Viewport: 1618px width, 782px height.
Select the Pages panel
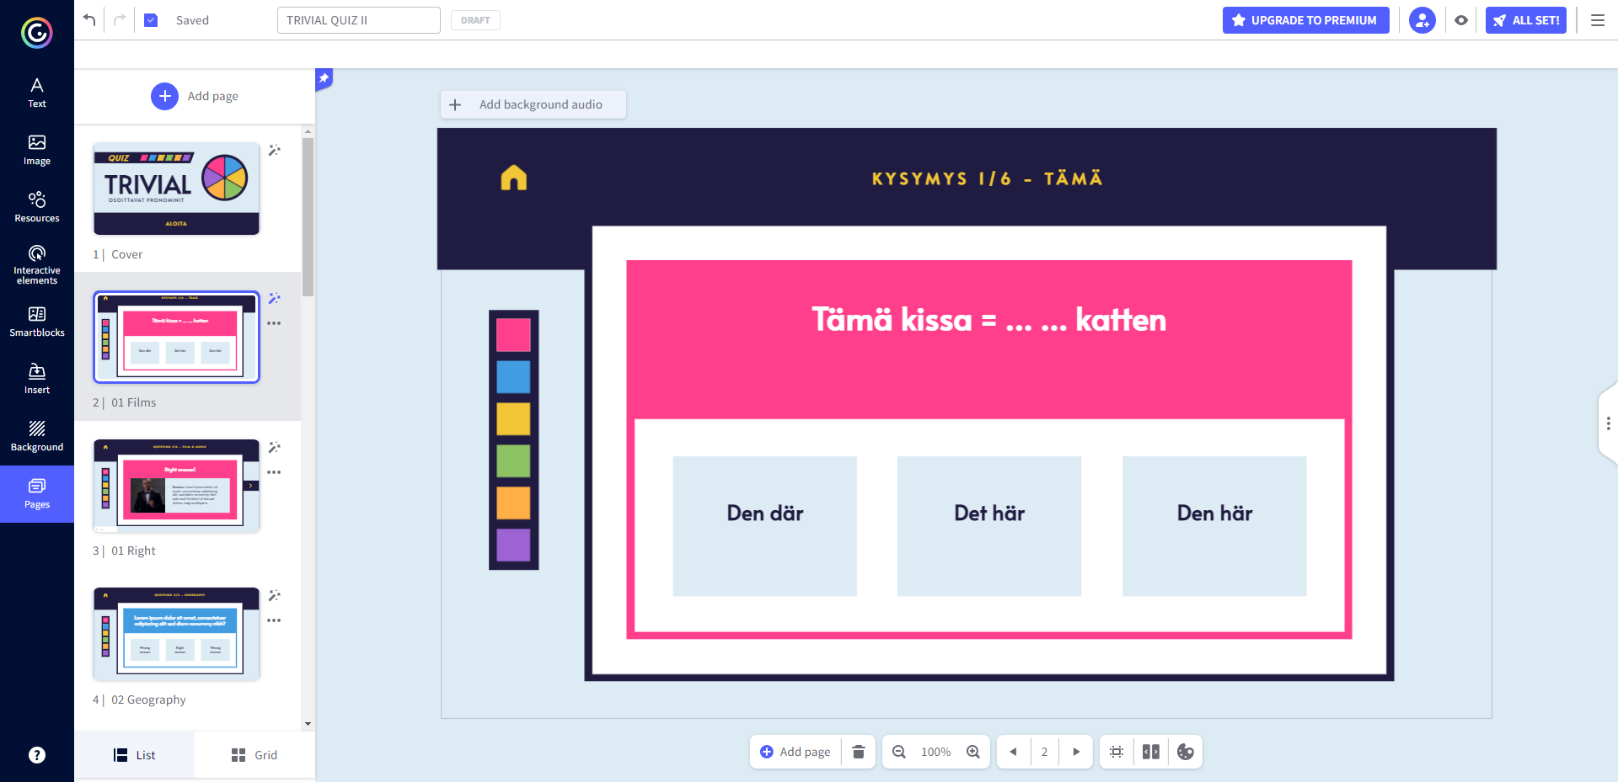pos(37,494)
